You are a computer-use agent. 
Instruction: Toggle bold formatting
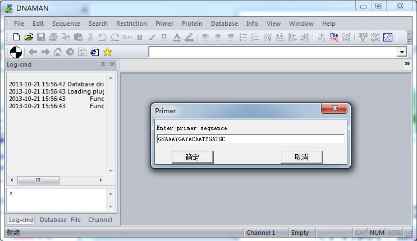(140, 37)
